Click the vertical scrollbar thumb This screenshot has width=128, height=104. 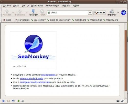pos(125,61)
